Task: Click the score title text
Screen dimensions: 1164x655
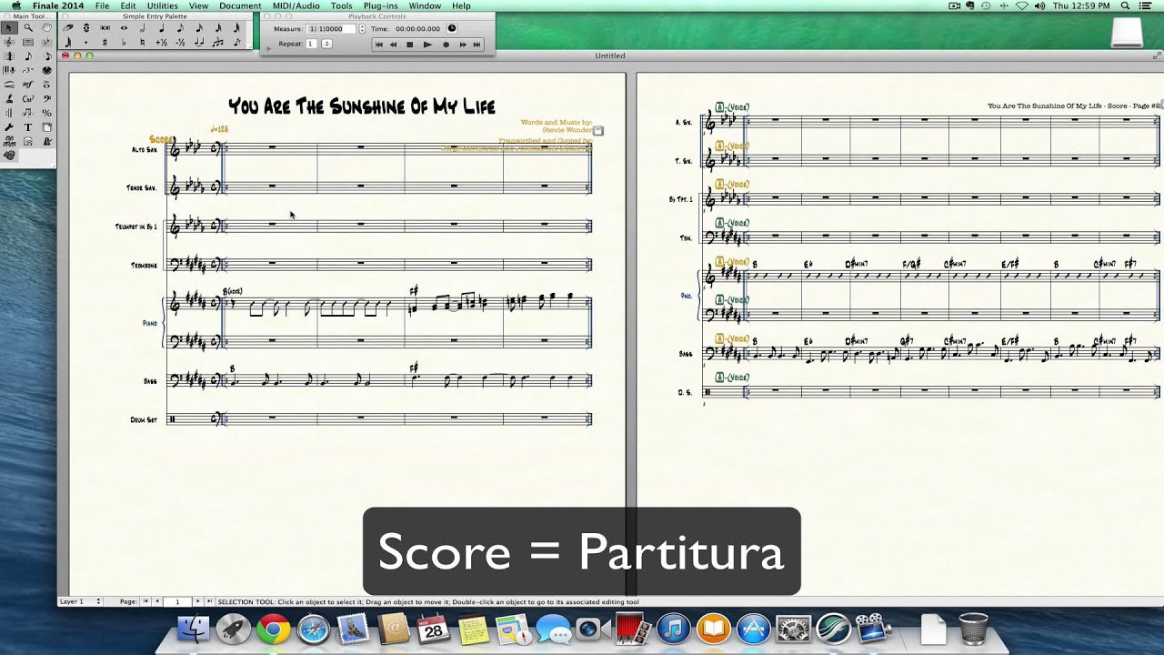Action: [361, 106]
